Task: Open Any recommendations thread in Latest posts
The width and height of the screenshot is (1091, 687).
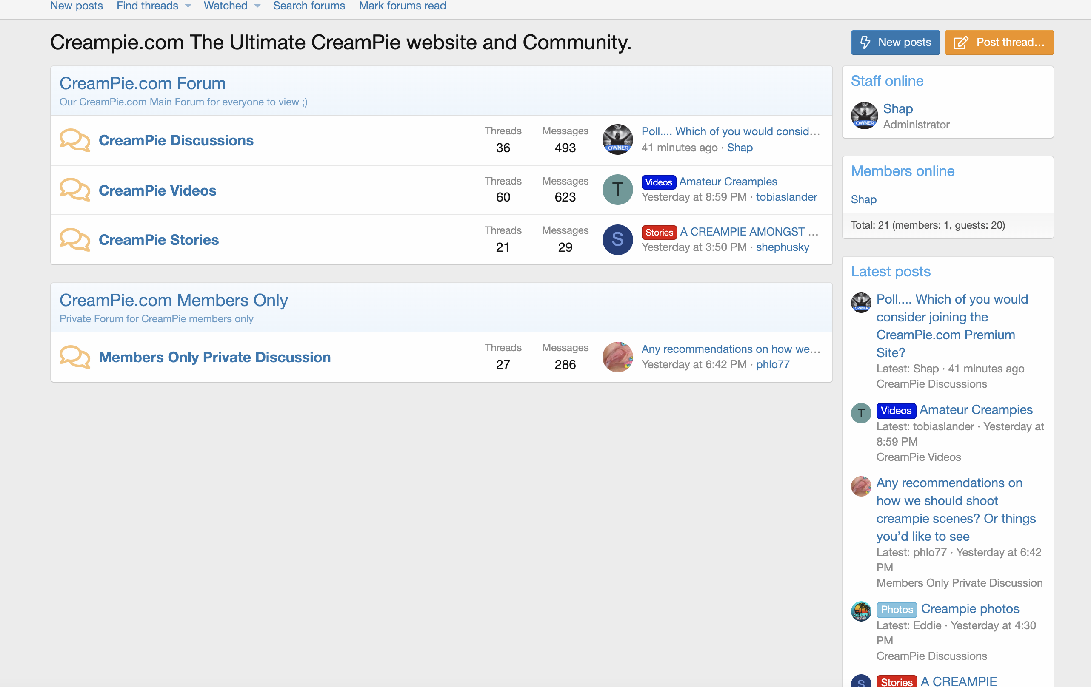Action: tap(956, 510)
